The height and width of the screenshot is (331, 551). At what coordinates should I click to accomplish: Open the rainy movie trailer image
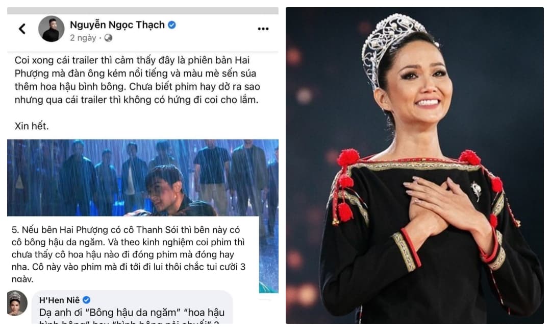pyautogui.click(x=143, y=178)
